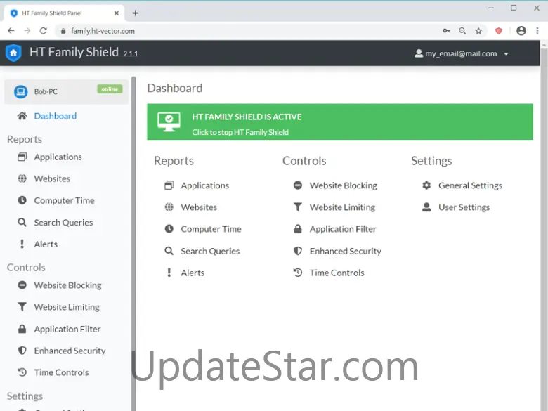The width and height of the screenshot is (548, 411).
Task: Open sidebar Computer Time report
Action: [65, 200]
